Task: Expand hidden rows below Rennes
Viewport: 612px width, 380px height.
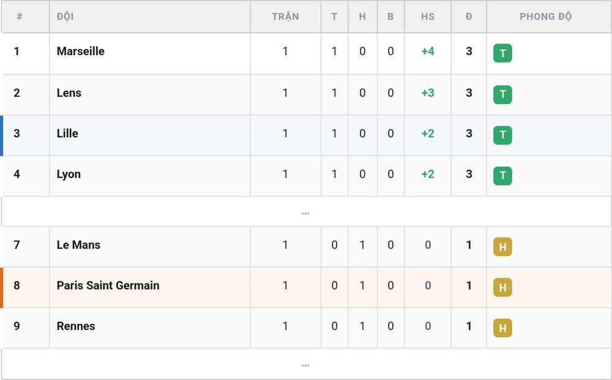Action: coord(305,363)
